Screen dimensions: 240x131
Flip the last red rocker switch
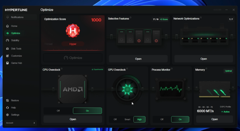click(156, 36)
